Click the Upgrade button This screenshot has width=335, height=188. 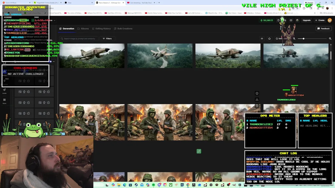(x=306, y=20)
